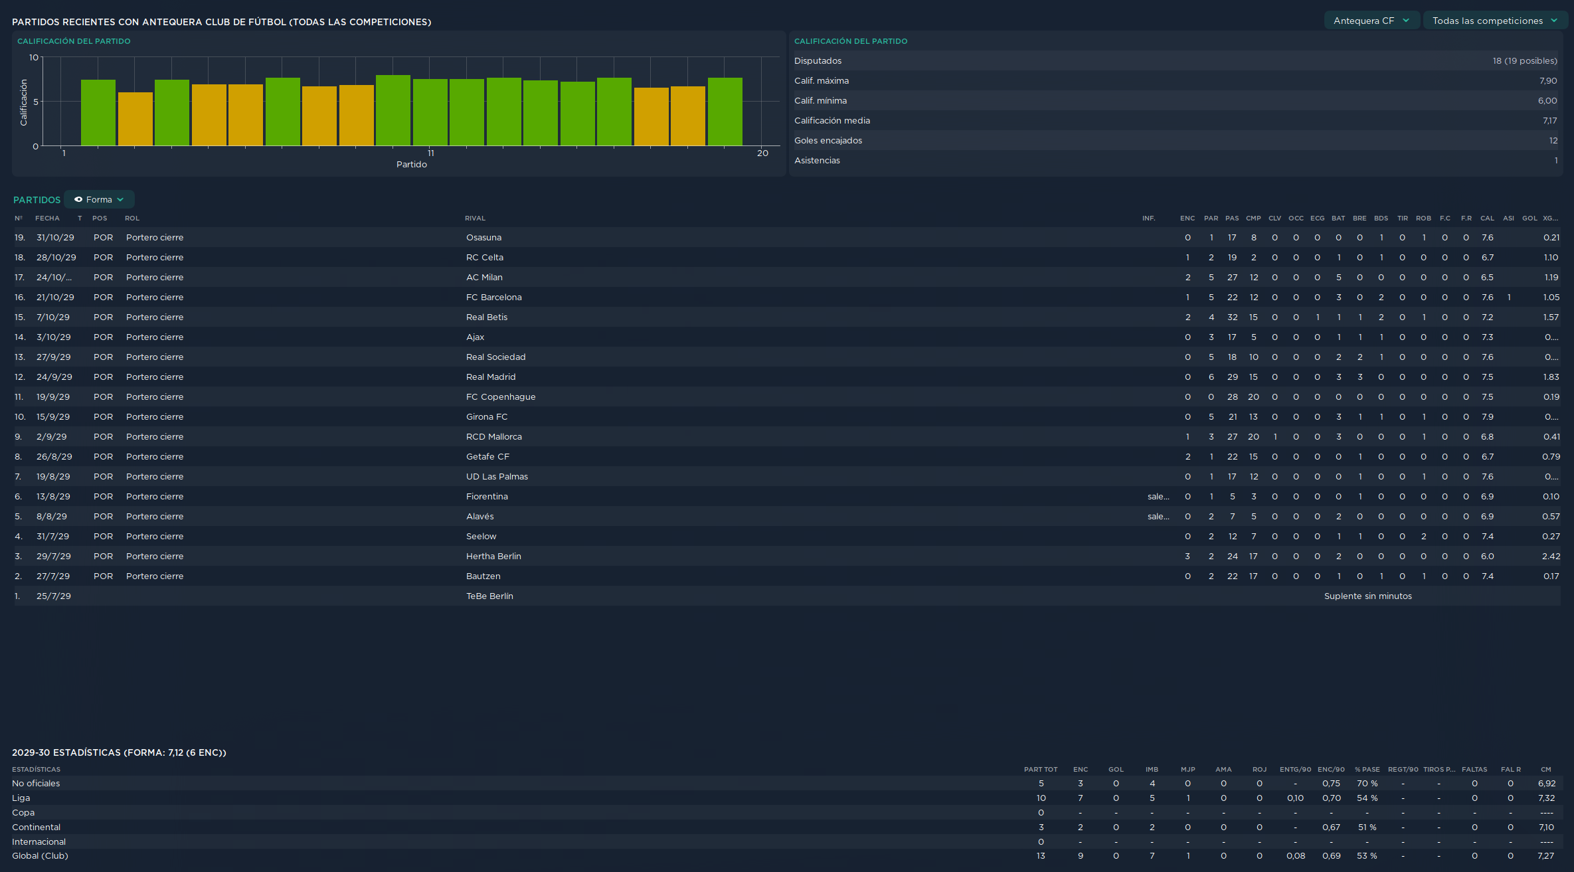Click the 'Calificación media' summary row
This screenshot has height=872, width=1574.
coord(1176,121)
